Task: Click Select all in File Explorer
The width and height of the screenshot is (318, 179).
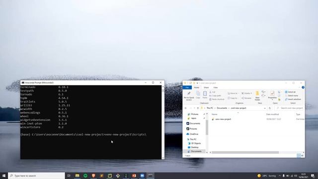Action: point(290,92)
